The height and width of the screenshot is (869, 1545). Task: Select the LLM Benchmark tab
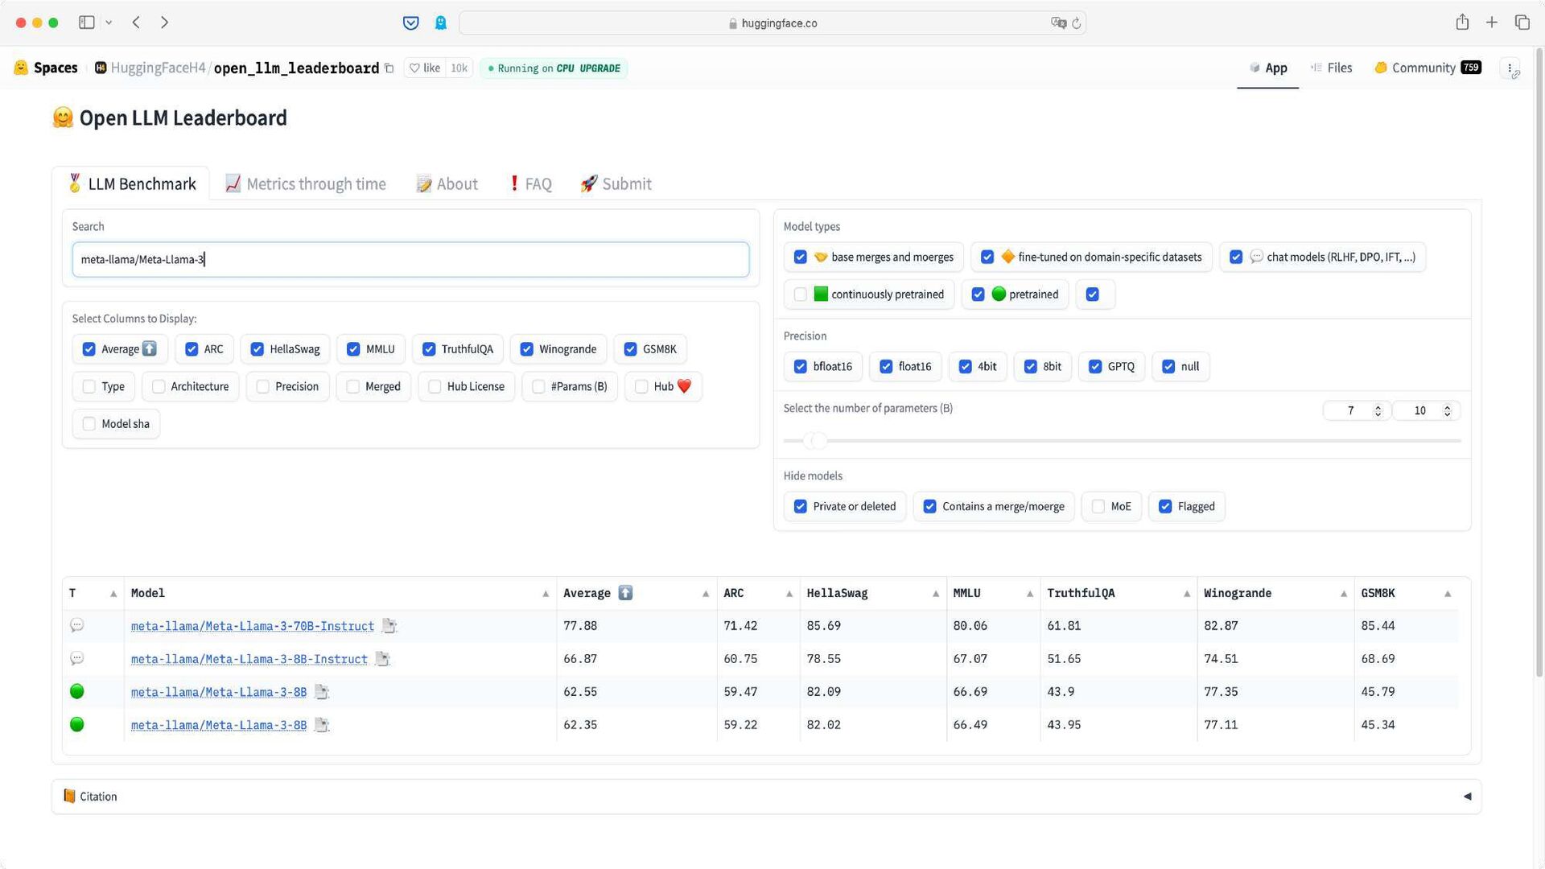pyautogui.click(x=130, y=184)
